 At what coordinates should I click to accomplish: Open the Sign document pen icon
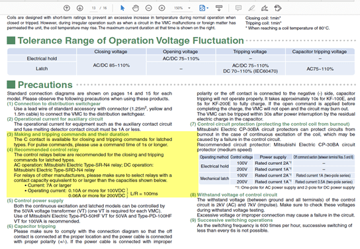click(265, 8)
